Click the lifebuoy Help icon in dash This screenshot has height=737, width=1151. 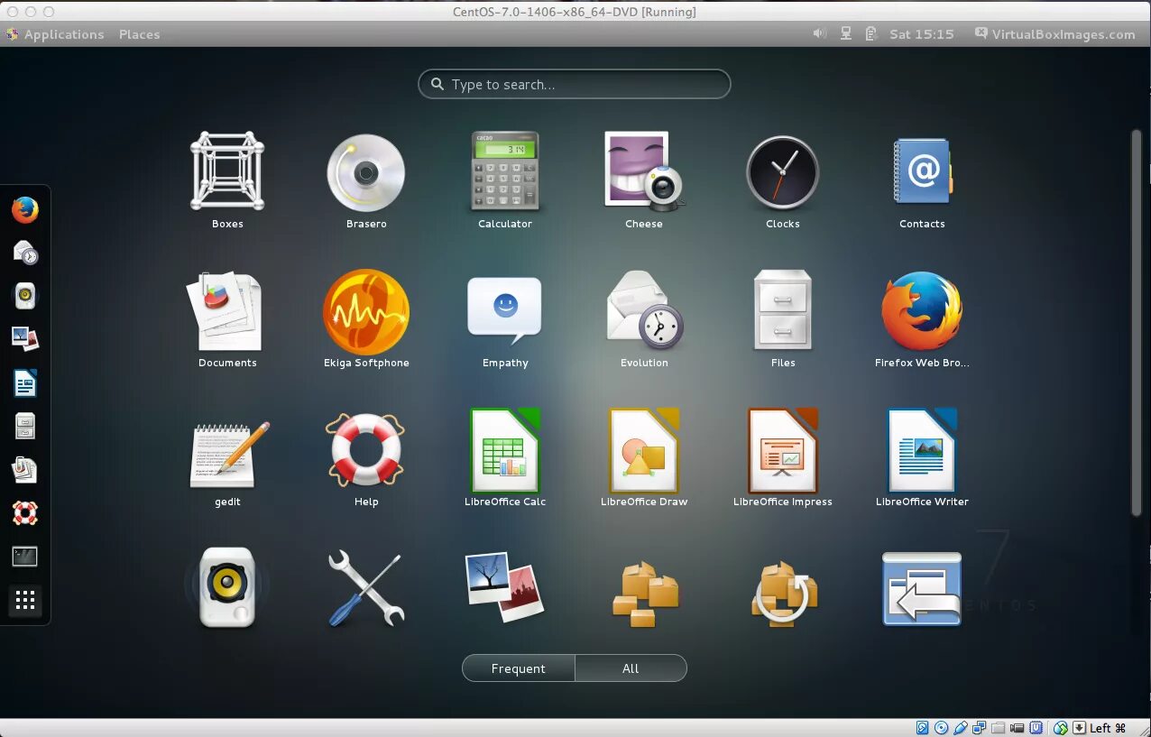[x=25, y=512]
